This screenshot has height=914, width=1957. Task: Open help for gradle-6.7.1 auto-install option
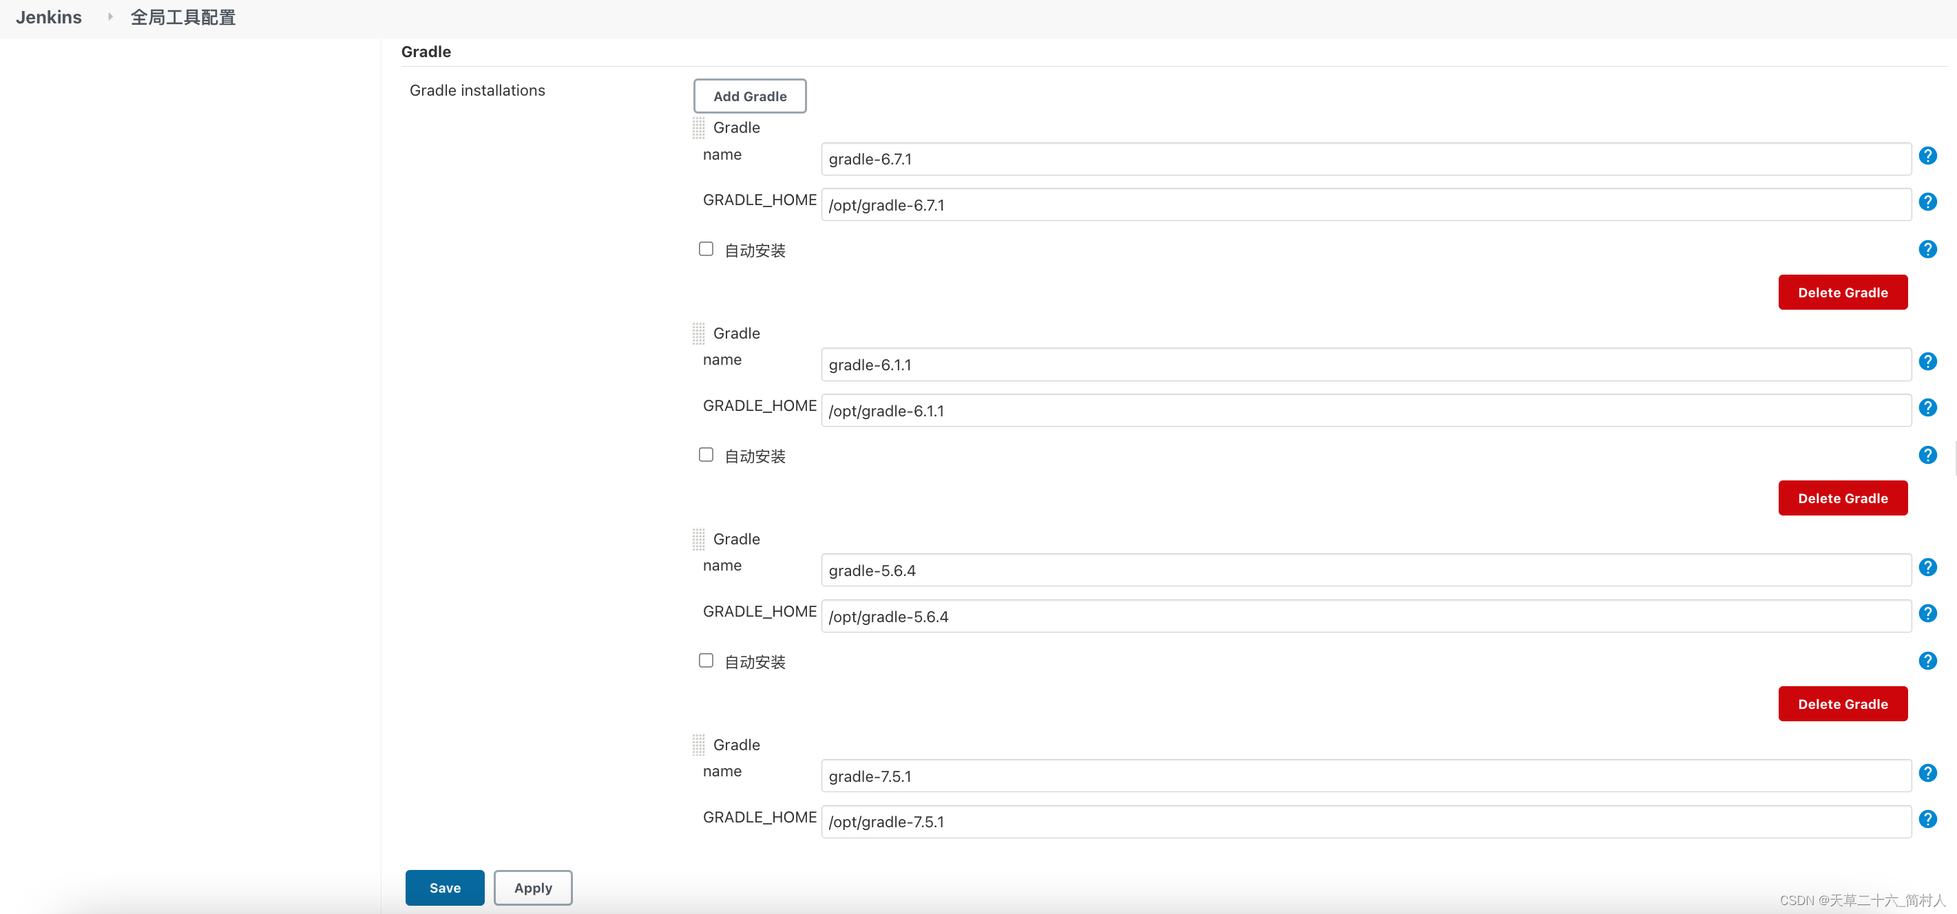tap(1927, 249)
